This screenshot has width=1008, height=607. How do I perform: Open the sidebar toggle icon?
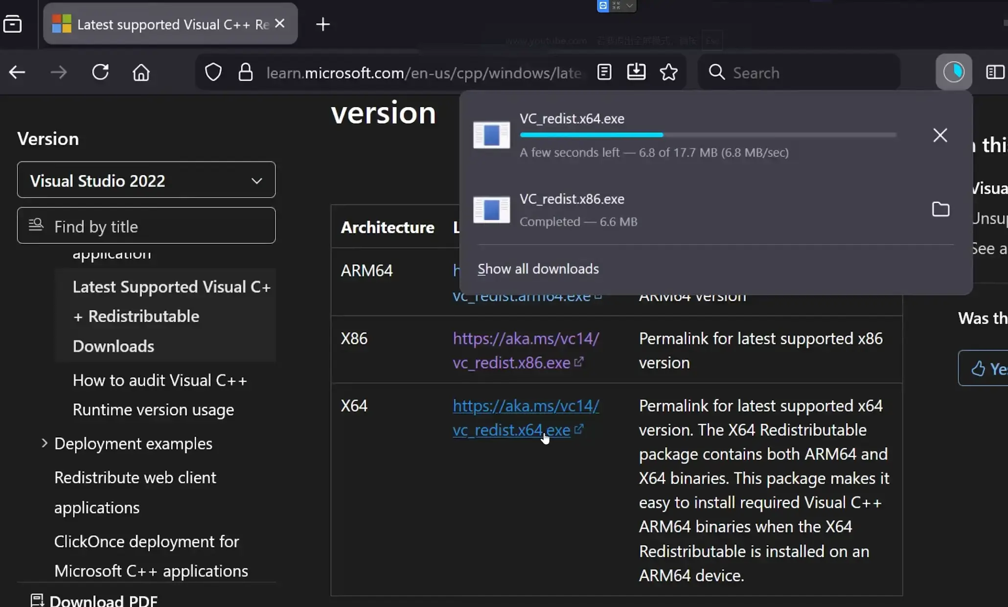coord(995,72)
